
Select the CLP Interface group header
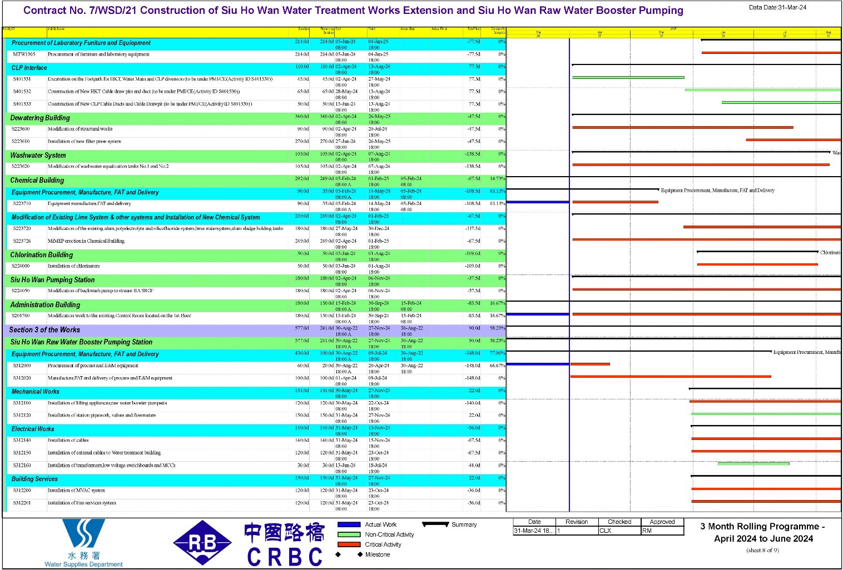(256, 68)
